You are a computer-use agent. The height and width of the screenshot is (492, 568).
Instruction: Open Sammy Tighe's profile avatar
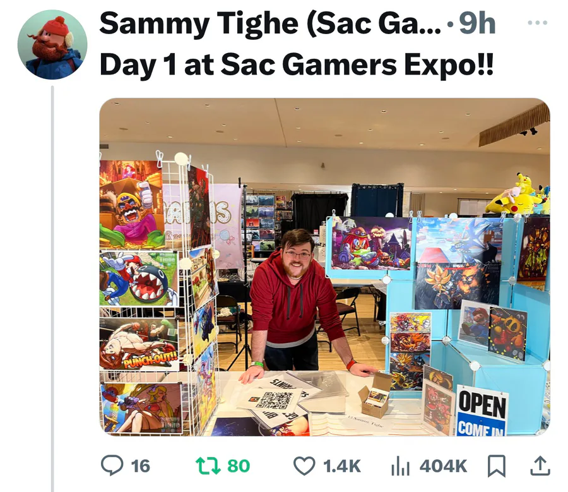tap(52, 45)
